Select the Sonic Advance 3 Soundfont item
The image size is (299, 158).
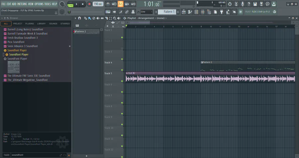pyautogui.click(x=23, y=46)
